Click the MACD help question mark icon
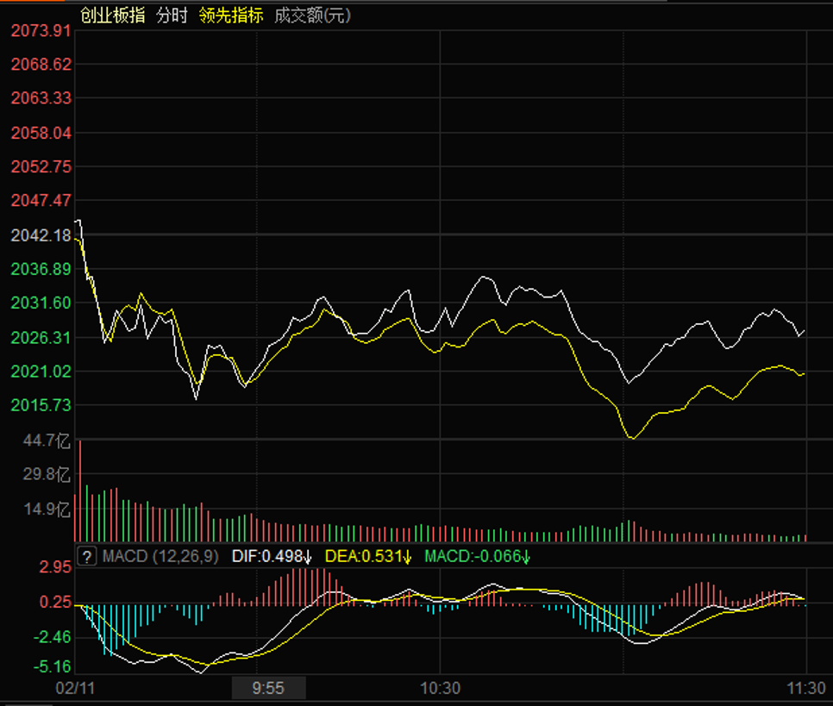Screen dimensions: 833x706 86,557
